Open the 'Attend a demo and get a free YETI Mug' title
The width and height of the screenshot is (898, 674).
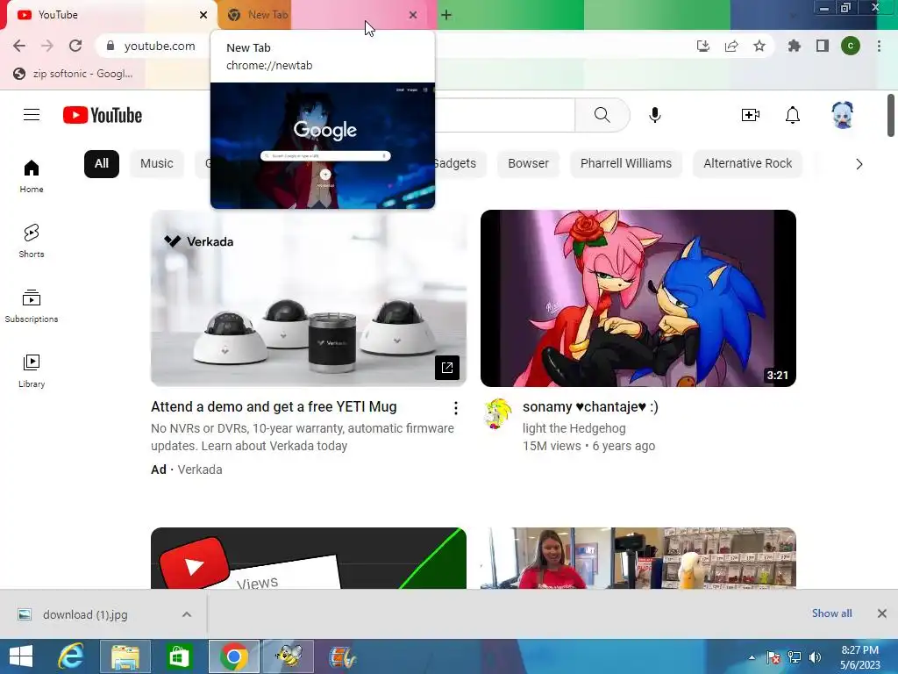[274, 407]
